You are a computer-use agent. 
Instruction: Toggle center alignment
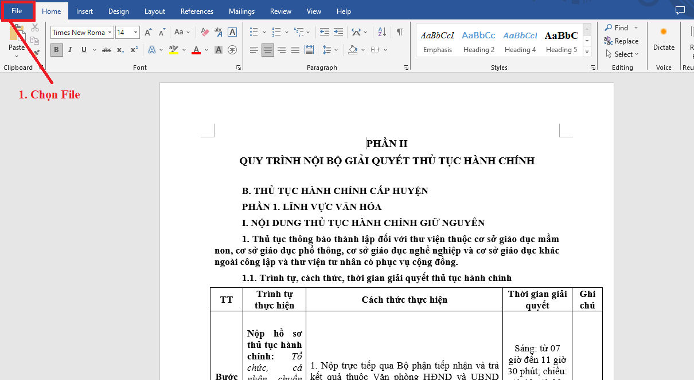click(268, 50)
